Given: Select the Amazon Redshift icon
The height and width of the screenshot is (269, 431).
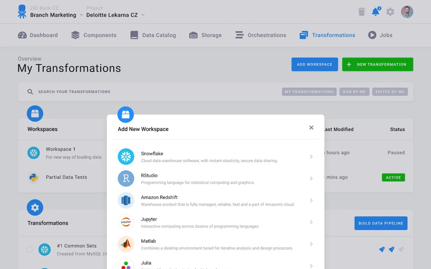Looking at the screenshot, I should click(126, 200).
